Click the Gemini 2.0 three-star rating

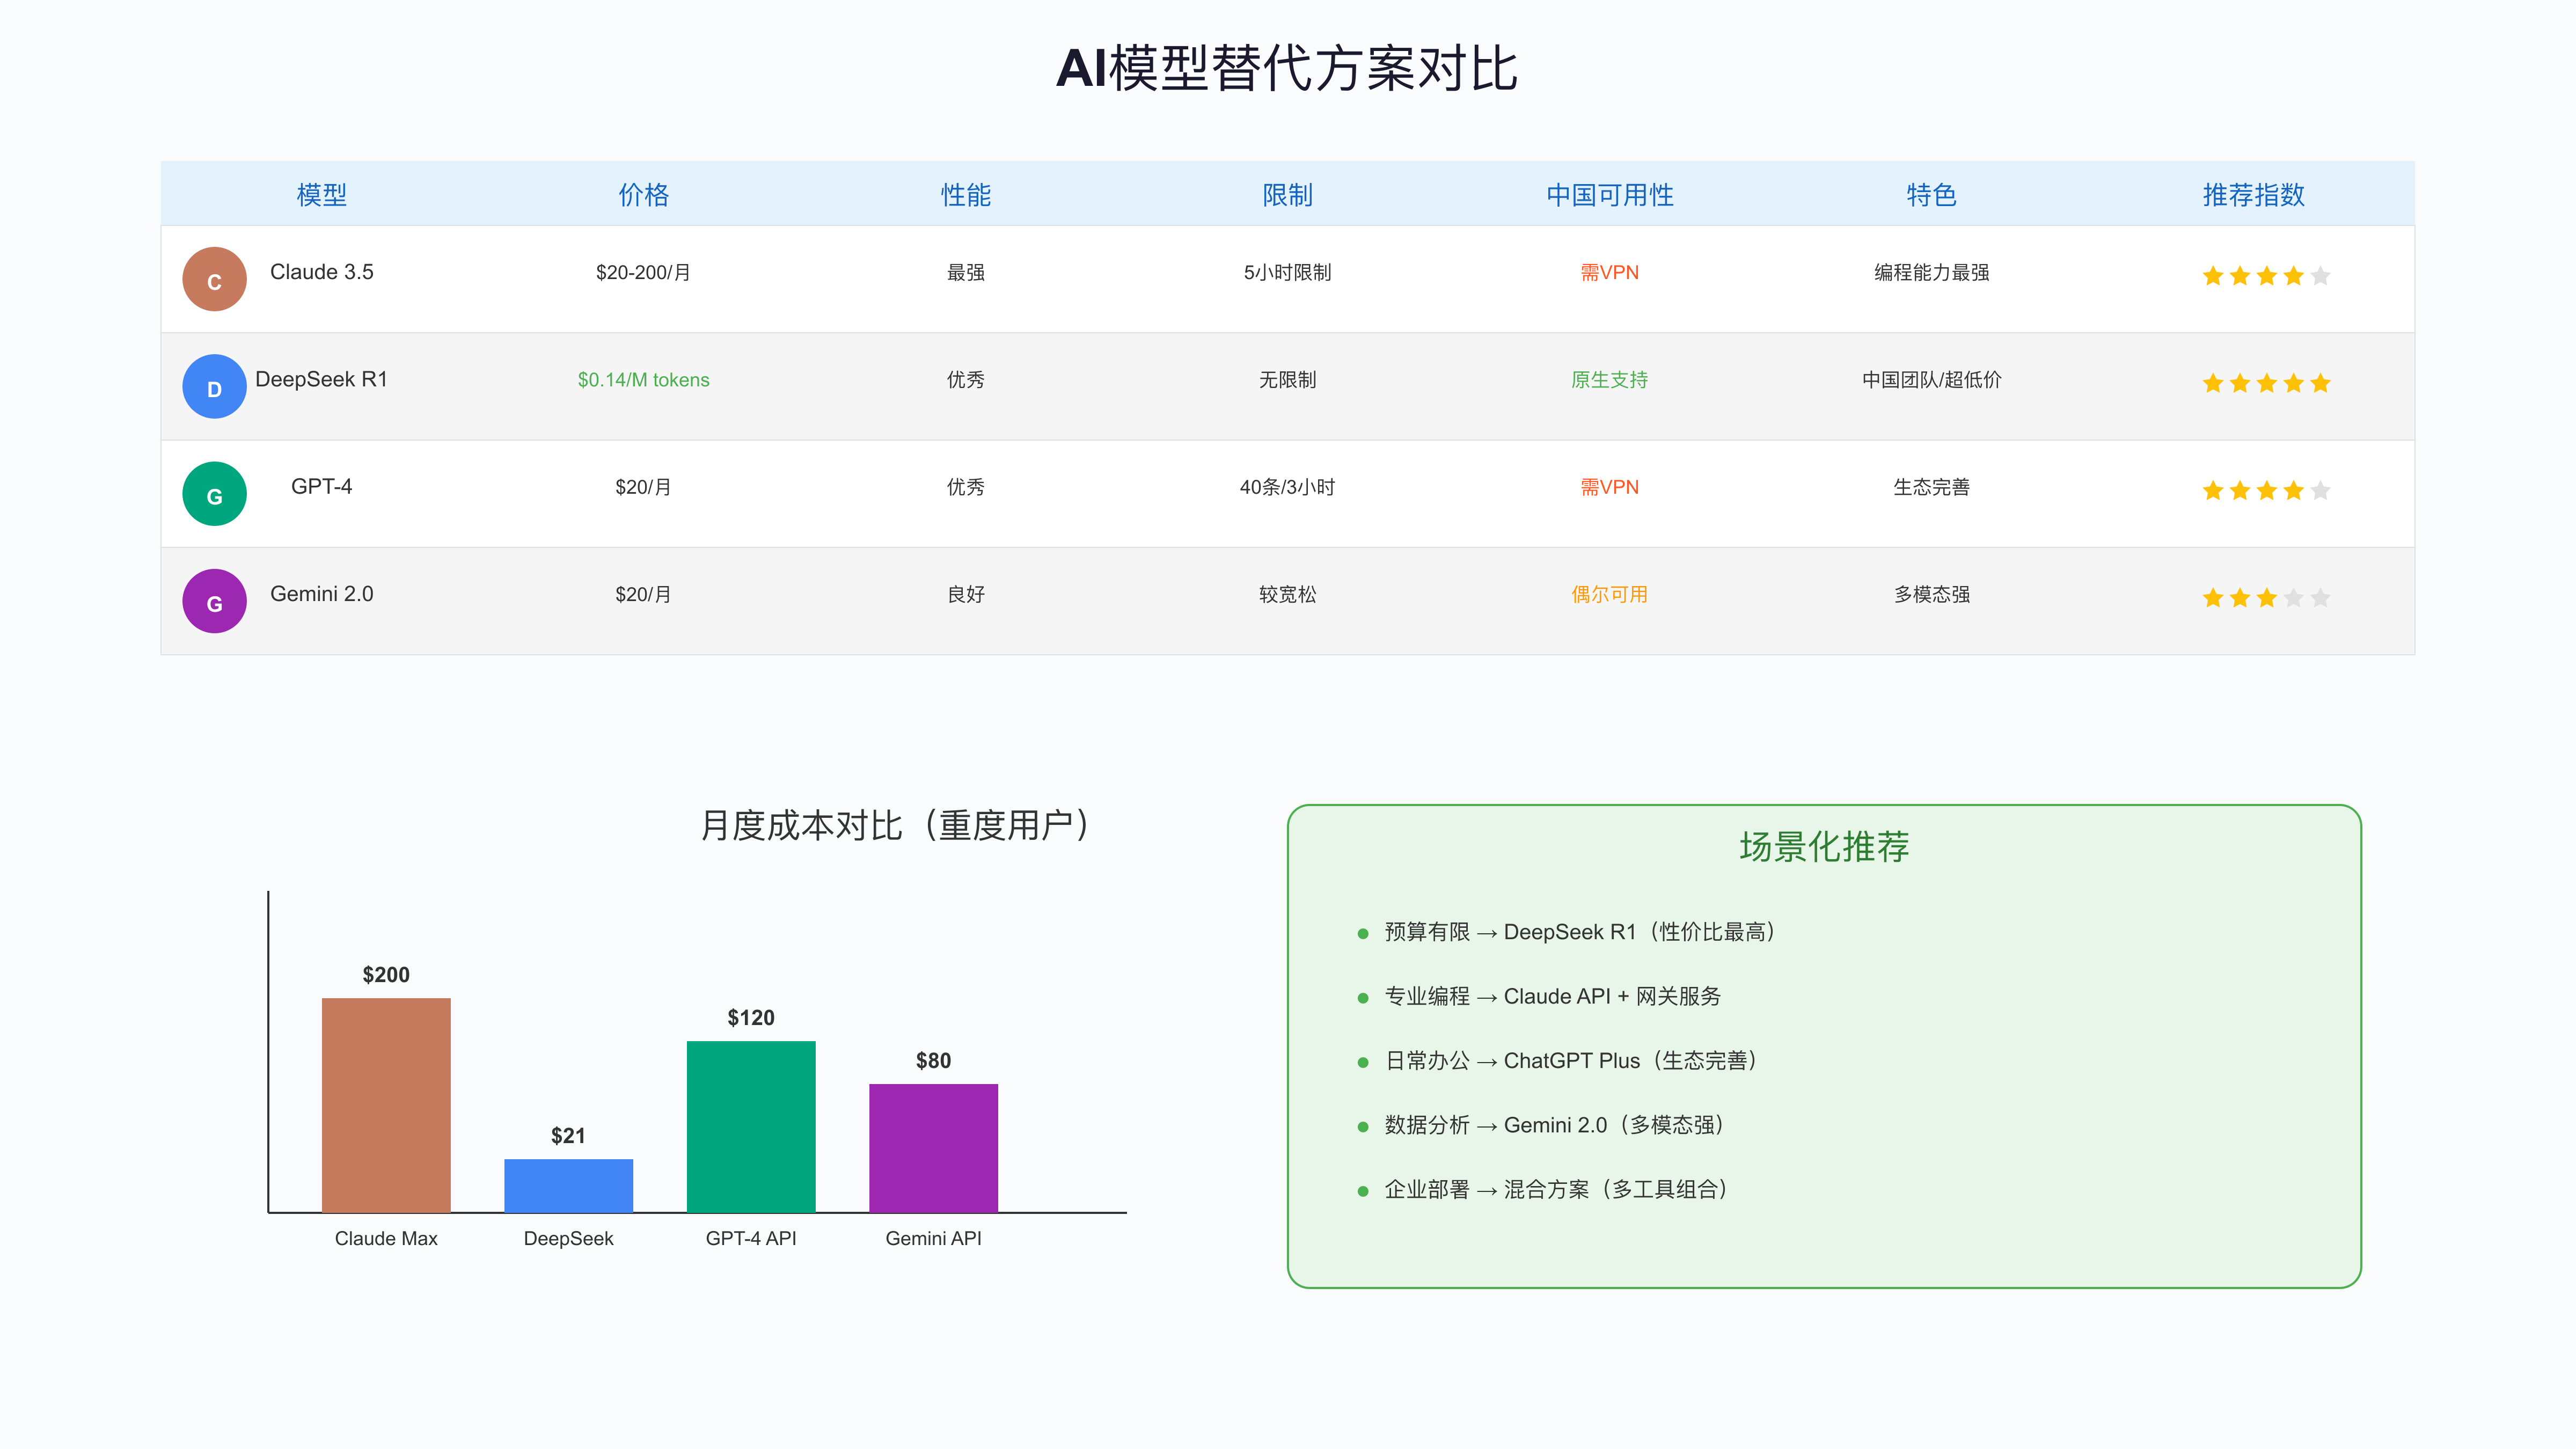(x=2266, y=598)
